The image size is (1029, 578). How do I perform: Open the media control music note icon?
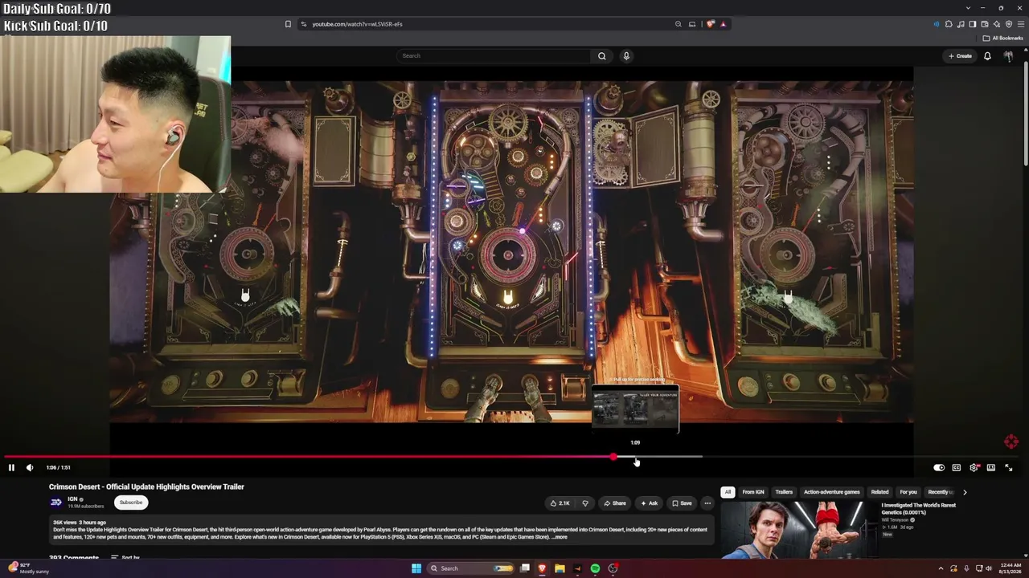click(x=961, y=24)
